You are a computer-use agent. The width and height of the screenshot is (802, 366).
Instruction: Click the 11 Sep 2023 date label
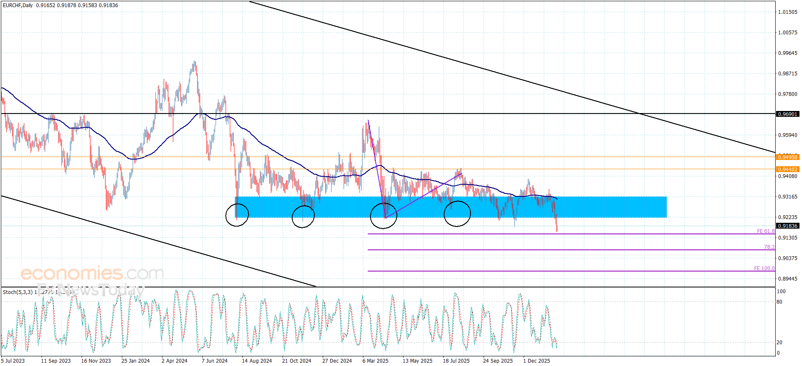[56, 361]
